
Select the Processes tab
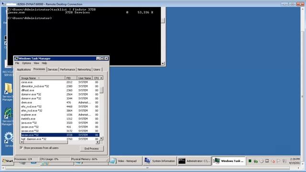click(39, 69)
